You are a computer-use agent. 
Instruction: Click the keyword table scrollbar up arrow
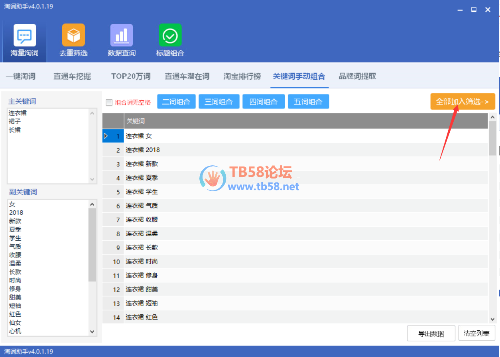(492, 117)
